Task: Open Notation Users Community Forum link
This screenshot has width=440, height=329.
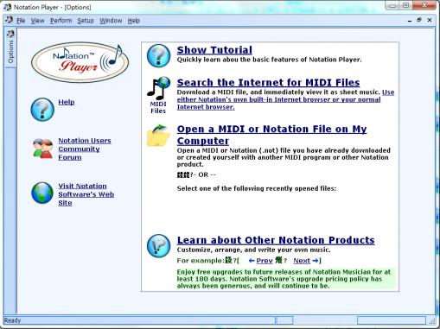Action: pyautogui.click(x=85, y=149)
